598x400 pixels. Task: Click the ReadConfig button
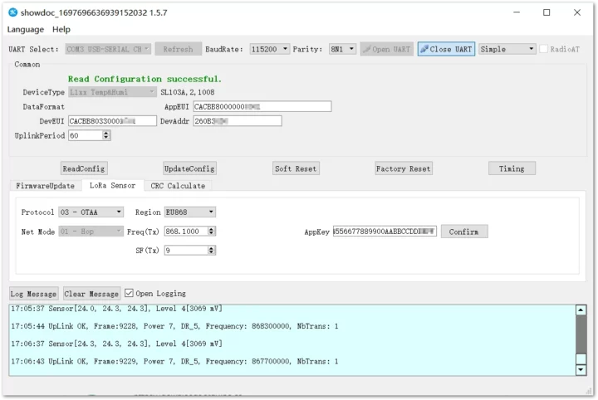click(x=84, y=168)
